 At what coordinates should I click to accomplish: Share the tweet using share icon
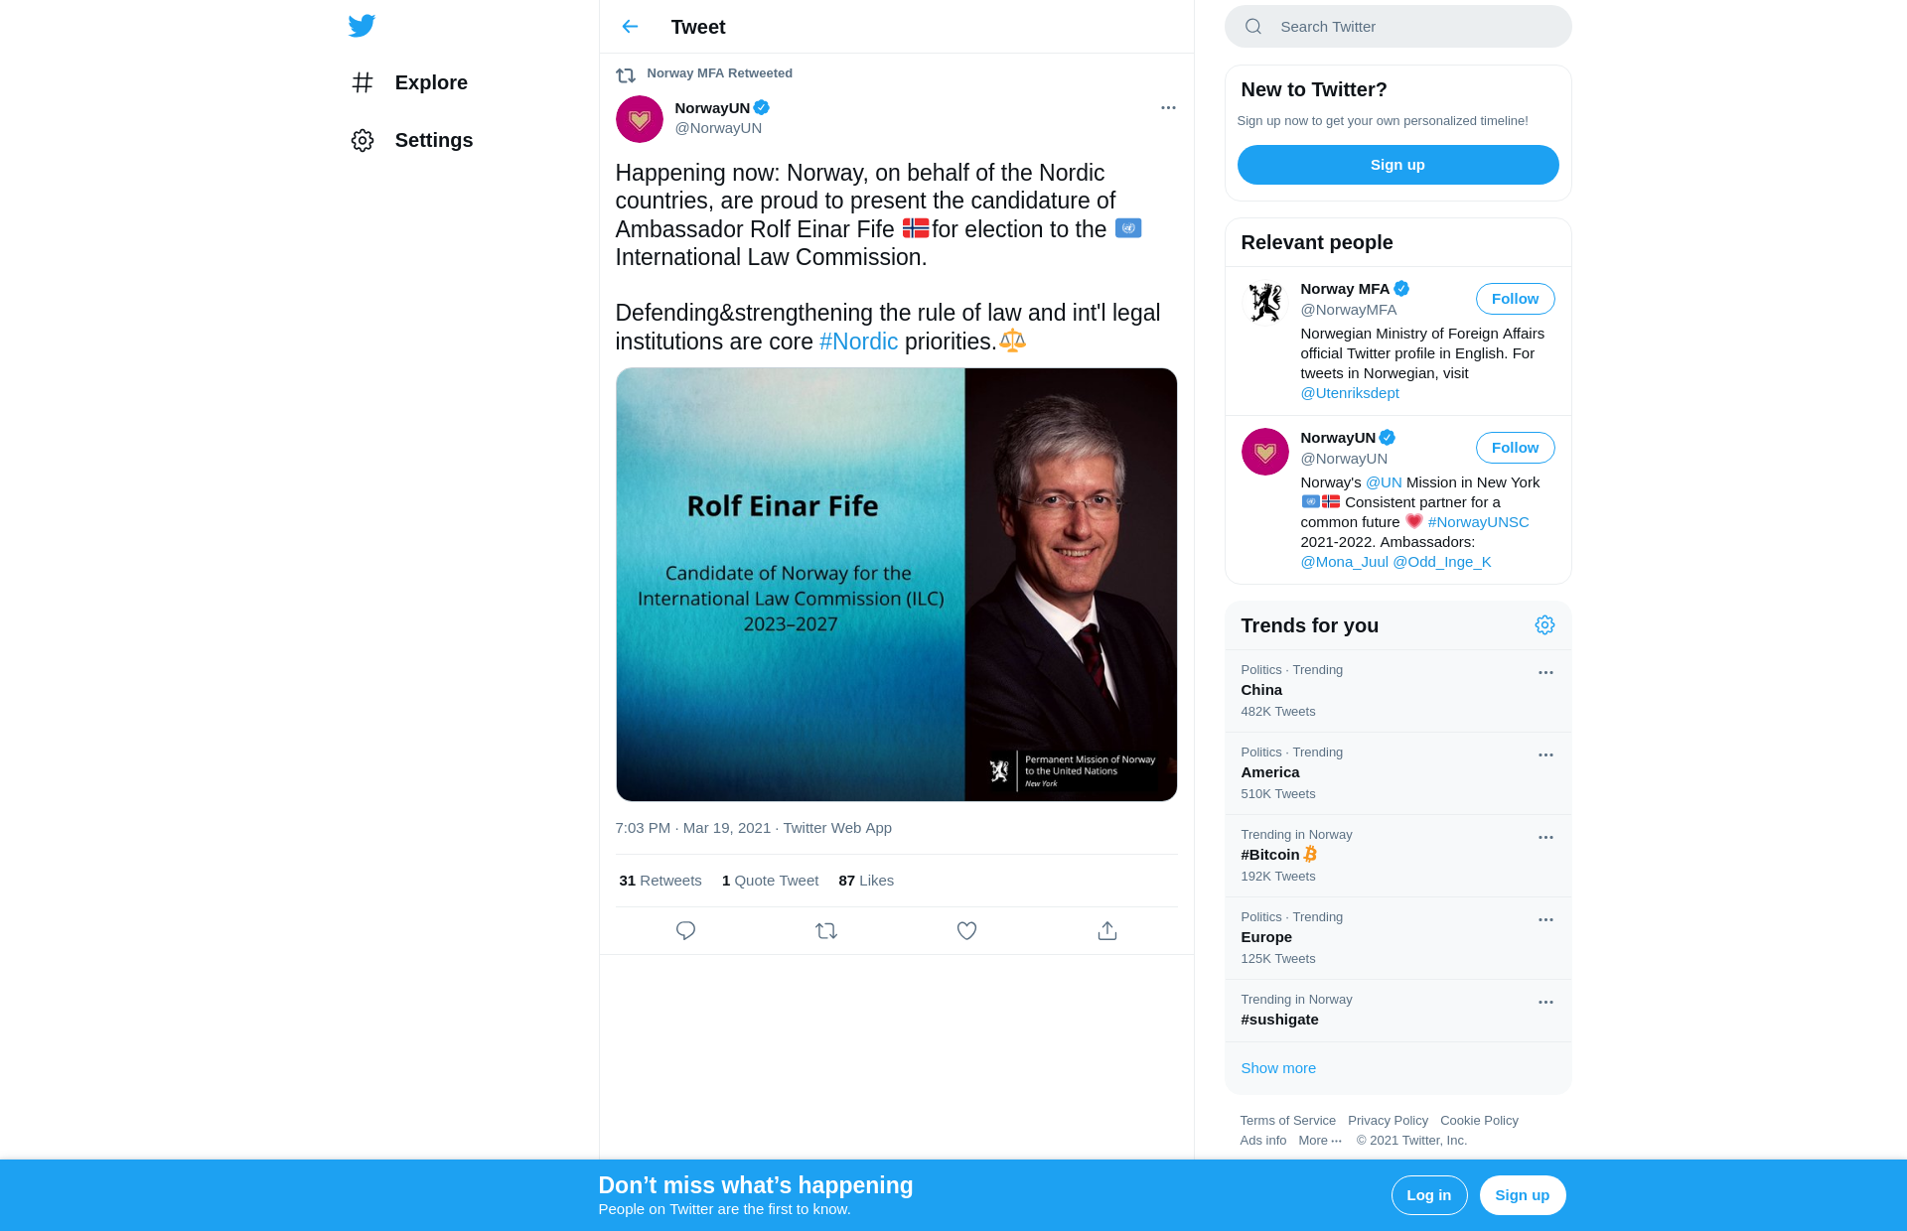1107,930
